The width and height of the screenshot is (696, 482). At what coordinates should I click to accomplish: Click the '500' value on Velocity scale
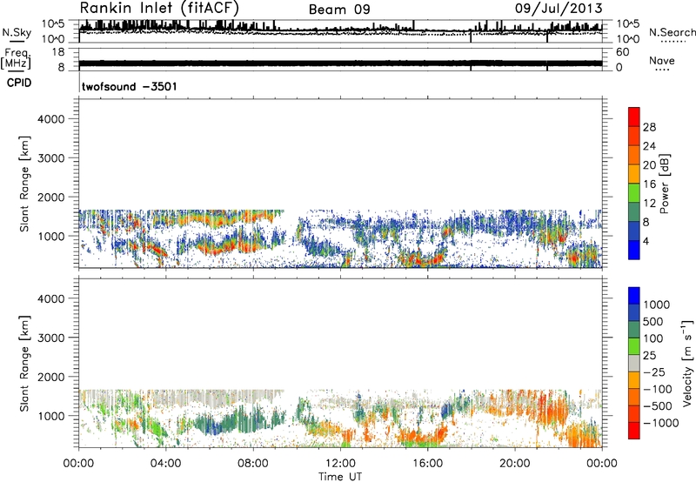[x=653, y=322]
